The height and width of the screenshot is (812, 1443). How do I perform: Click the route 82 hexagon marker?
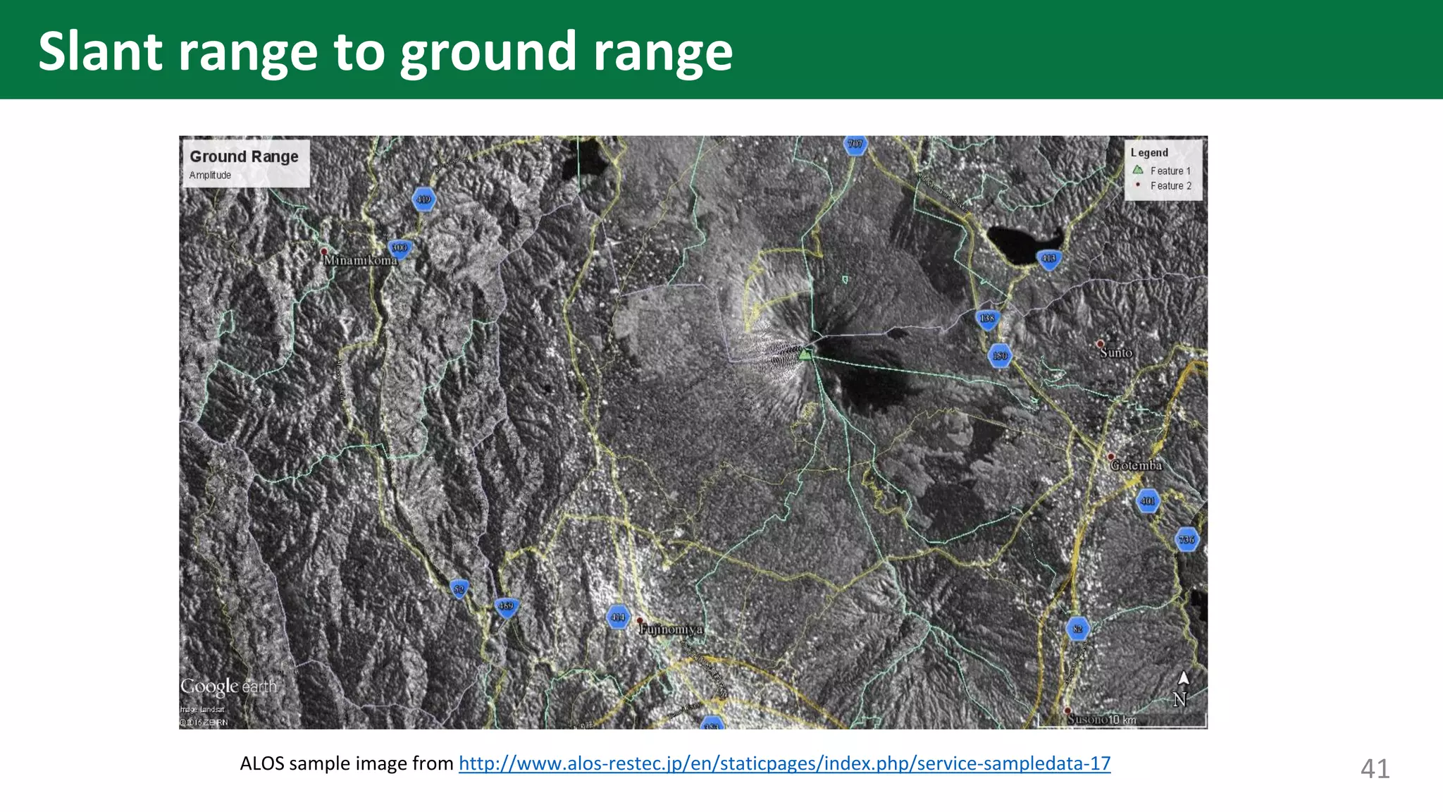[1077, 629]
